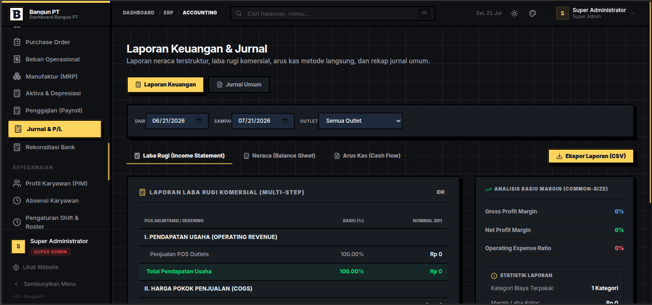Select Arus Kas (Cash Flow) tab
The width and height of the screenshot is (652, 305).
(367, 156)
